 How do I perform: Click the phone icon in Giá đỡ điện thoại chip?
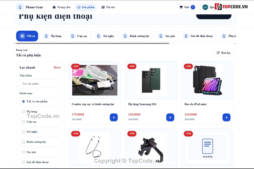tap(186, 36)
